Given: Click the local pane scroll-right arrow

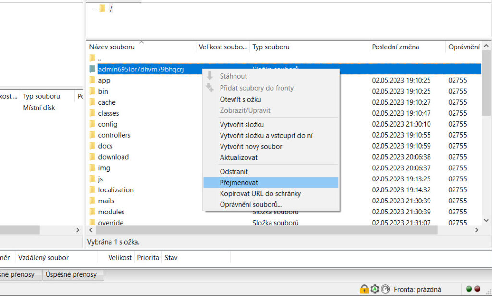Looking at the screenshot, I should point(78,230).
